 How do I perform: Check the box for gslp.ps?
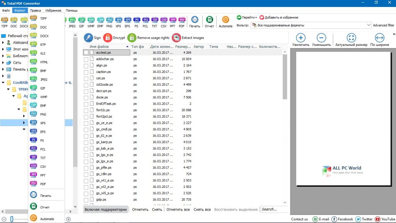[86, 200]
